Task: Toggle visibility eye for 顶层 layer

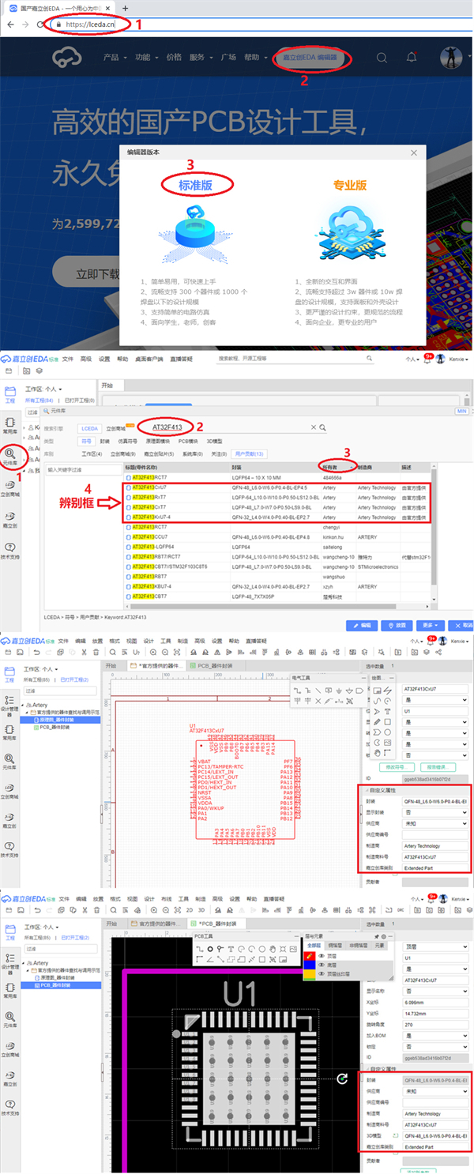Action: click(322, 955)
